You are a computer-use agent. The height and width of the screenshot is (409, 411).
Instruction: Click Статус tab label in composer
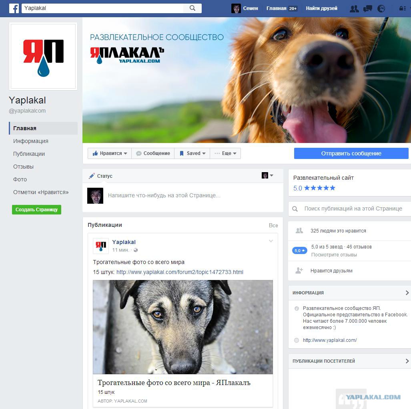coord(104,176)
